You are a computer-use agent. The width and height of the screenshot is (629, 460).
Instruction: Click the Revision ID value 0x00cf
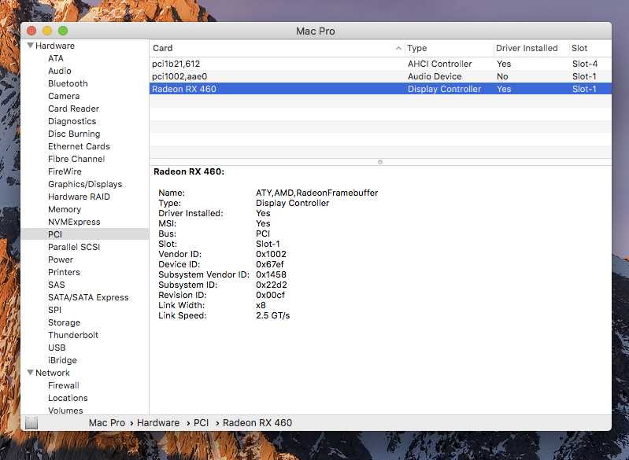click(x=270, y=295)
